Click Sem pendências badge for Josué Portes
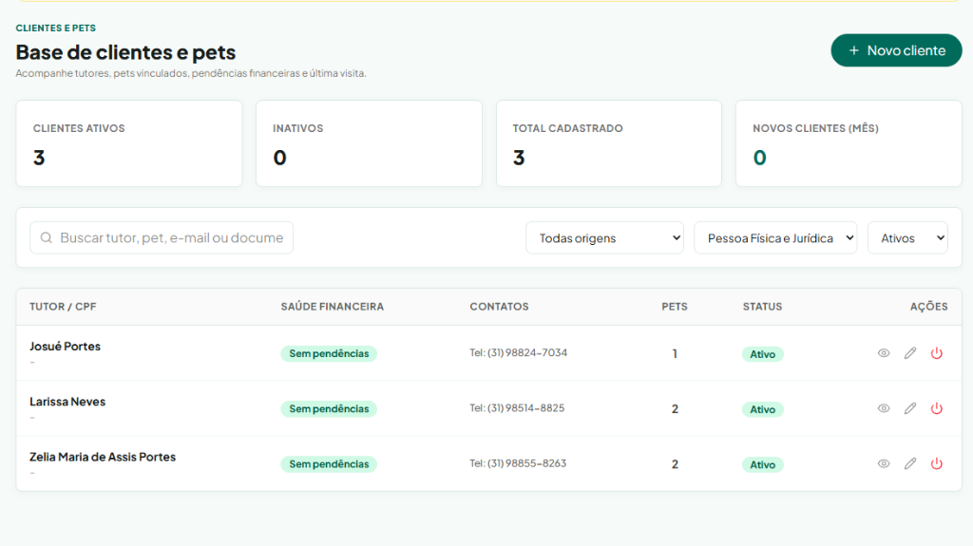The image size is (973, 546). tap(329, 353)
